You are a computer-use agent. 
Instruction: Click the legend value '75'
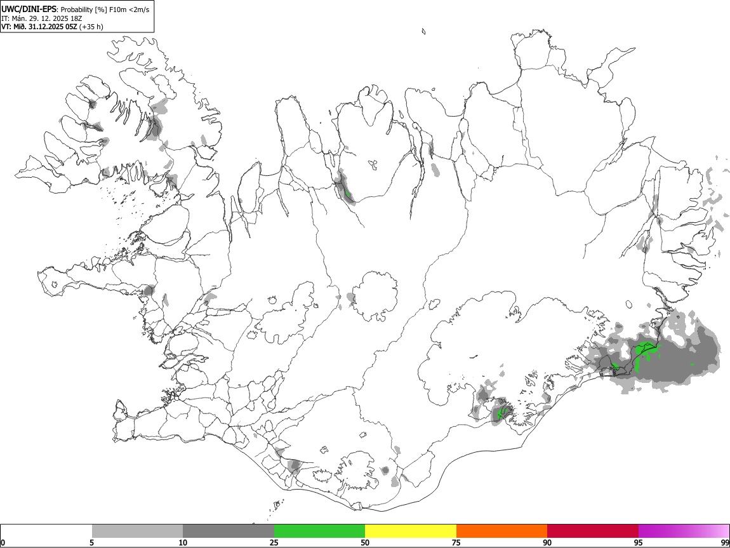456,543
